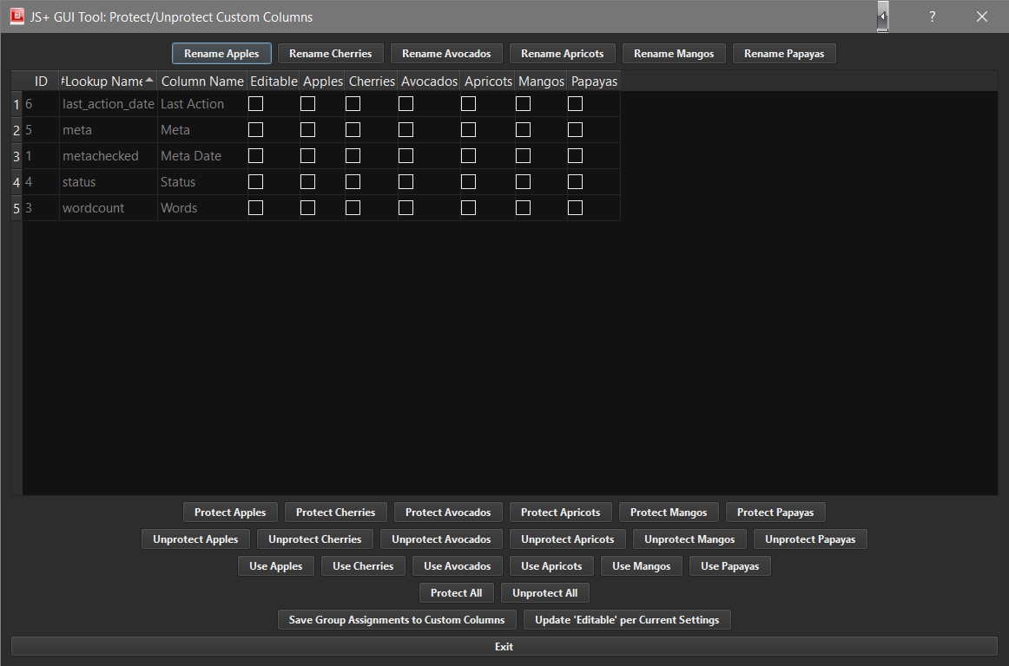
Task: Click the Unprotect Papayas button
Action: click(x=810, y=539)
